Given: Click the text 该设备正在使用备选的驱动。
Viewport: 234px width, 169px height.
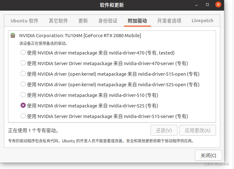Looking at the screenshot, I should tap(44, 44).
